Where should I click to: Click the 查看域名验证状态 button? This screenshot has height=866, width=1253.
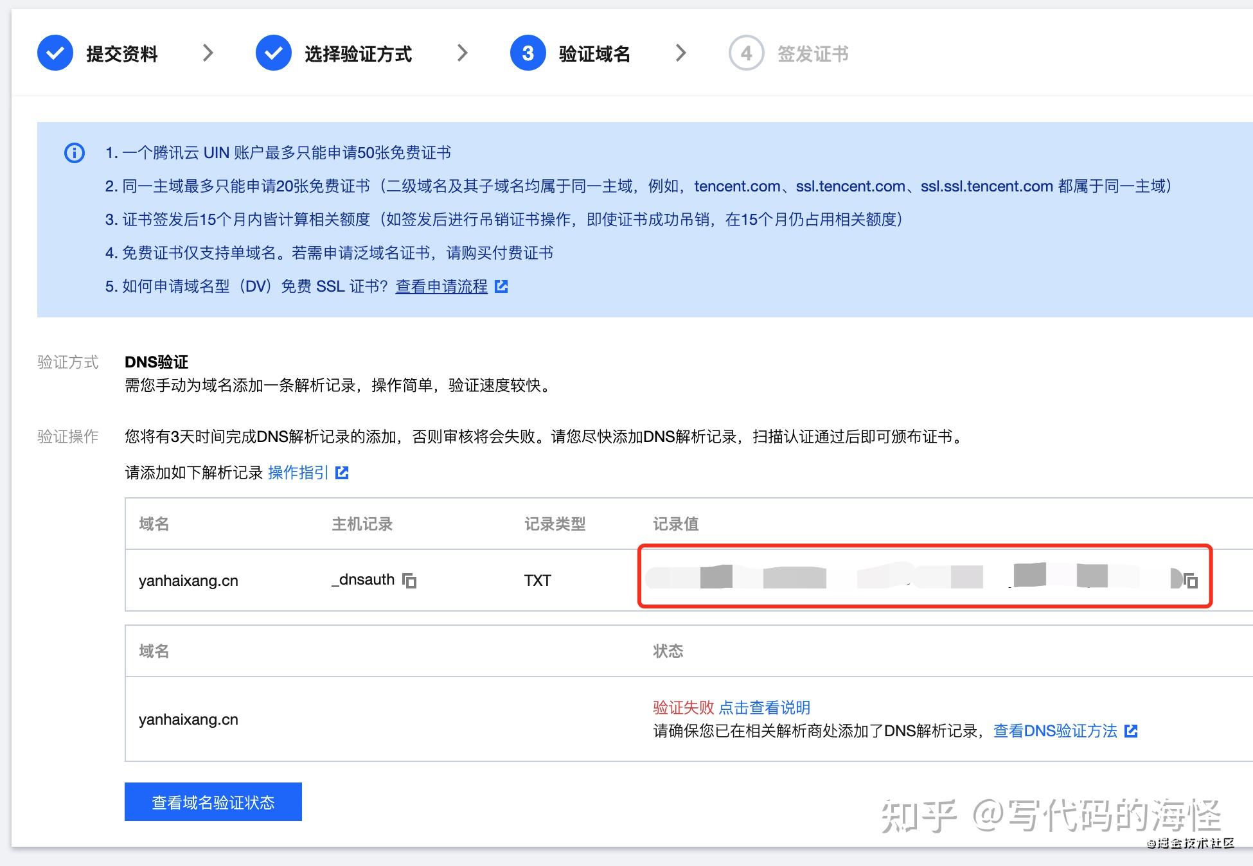point(213,802)
